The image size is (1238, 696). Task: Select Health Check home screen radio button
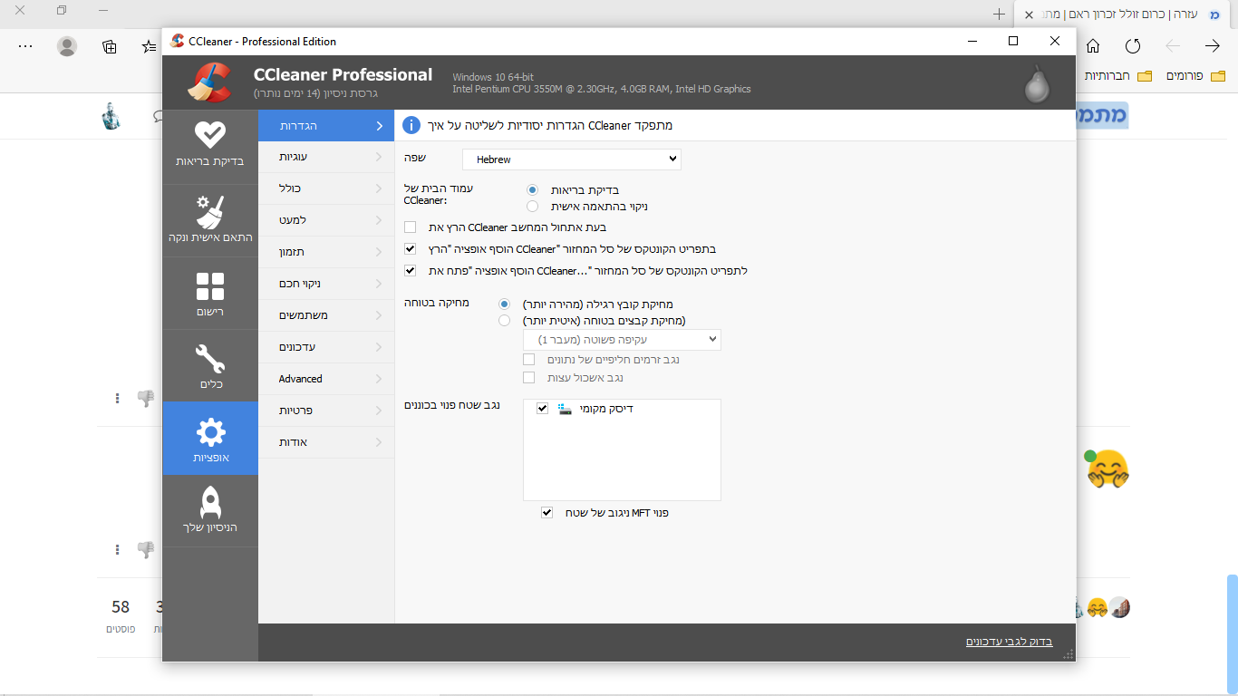[x=532, y=189]
